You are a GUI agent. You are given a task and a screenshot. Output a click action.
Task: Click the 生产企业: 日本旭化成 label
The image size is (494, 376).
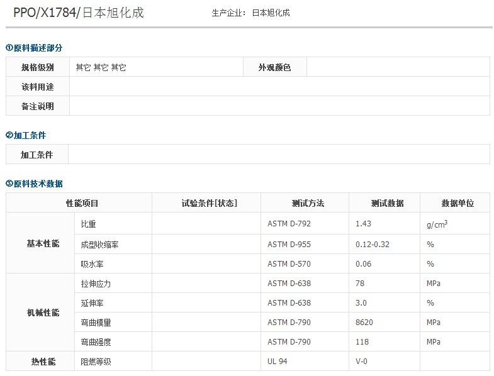[251, 13]
